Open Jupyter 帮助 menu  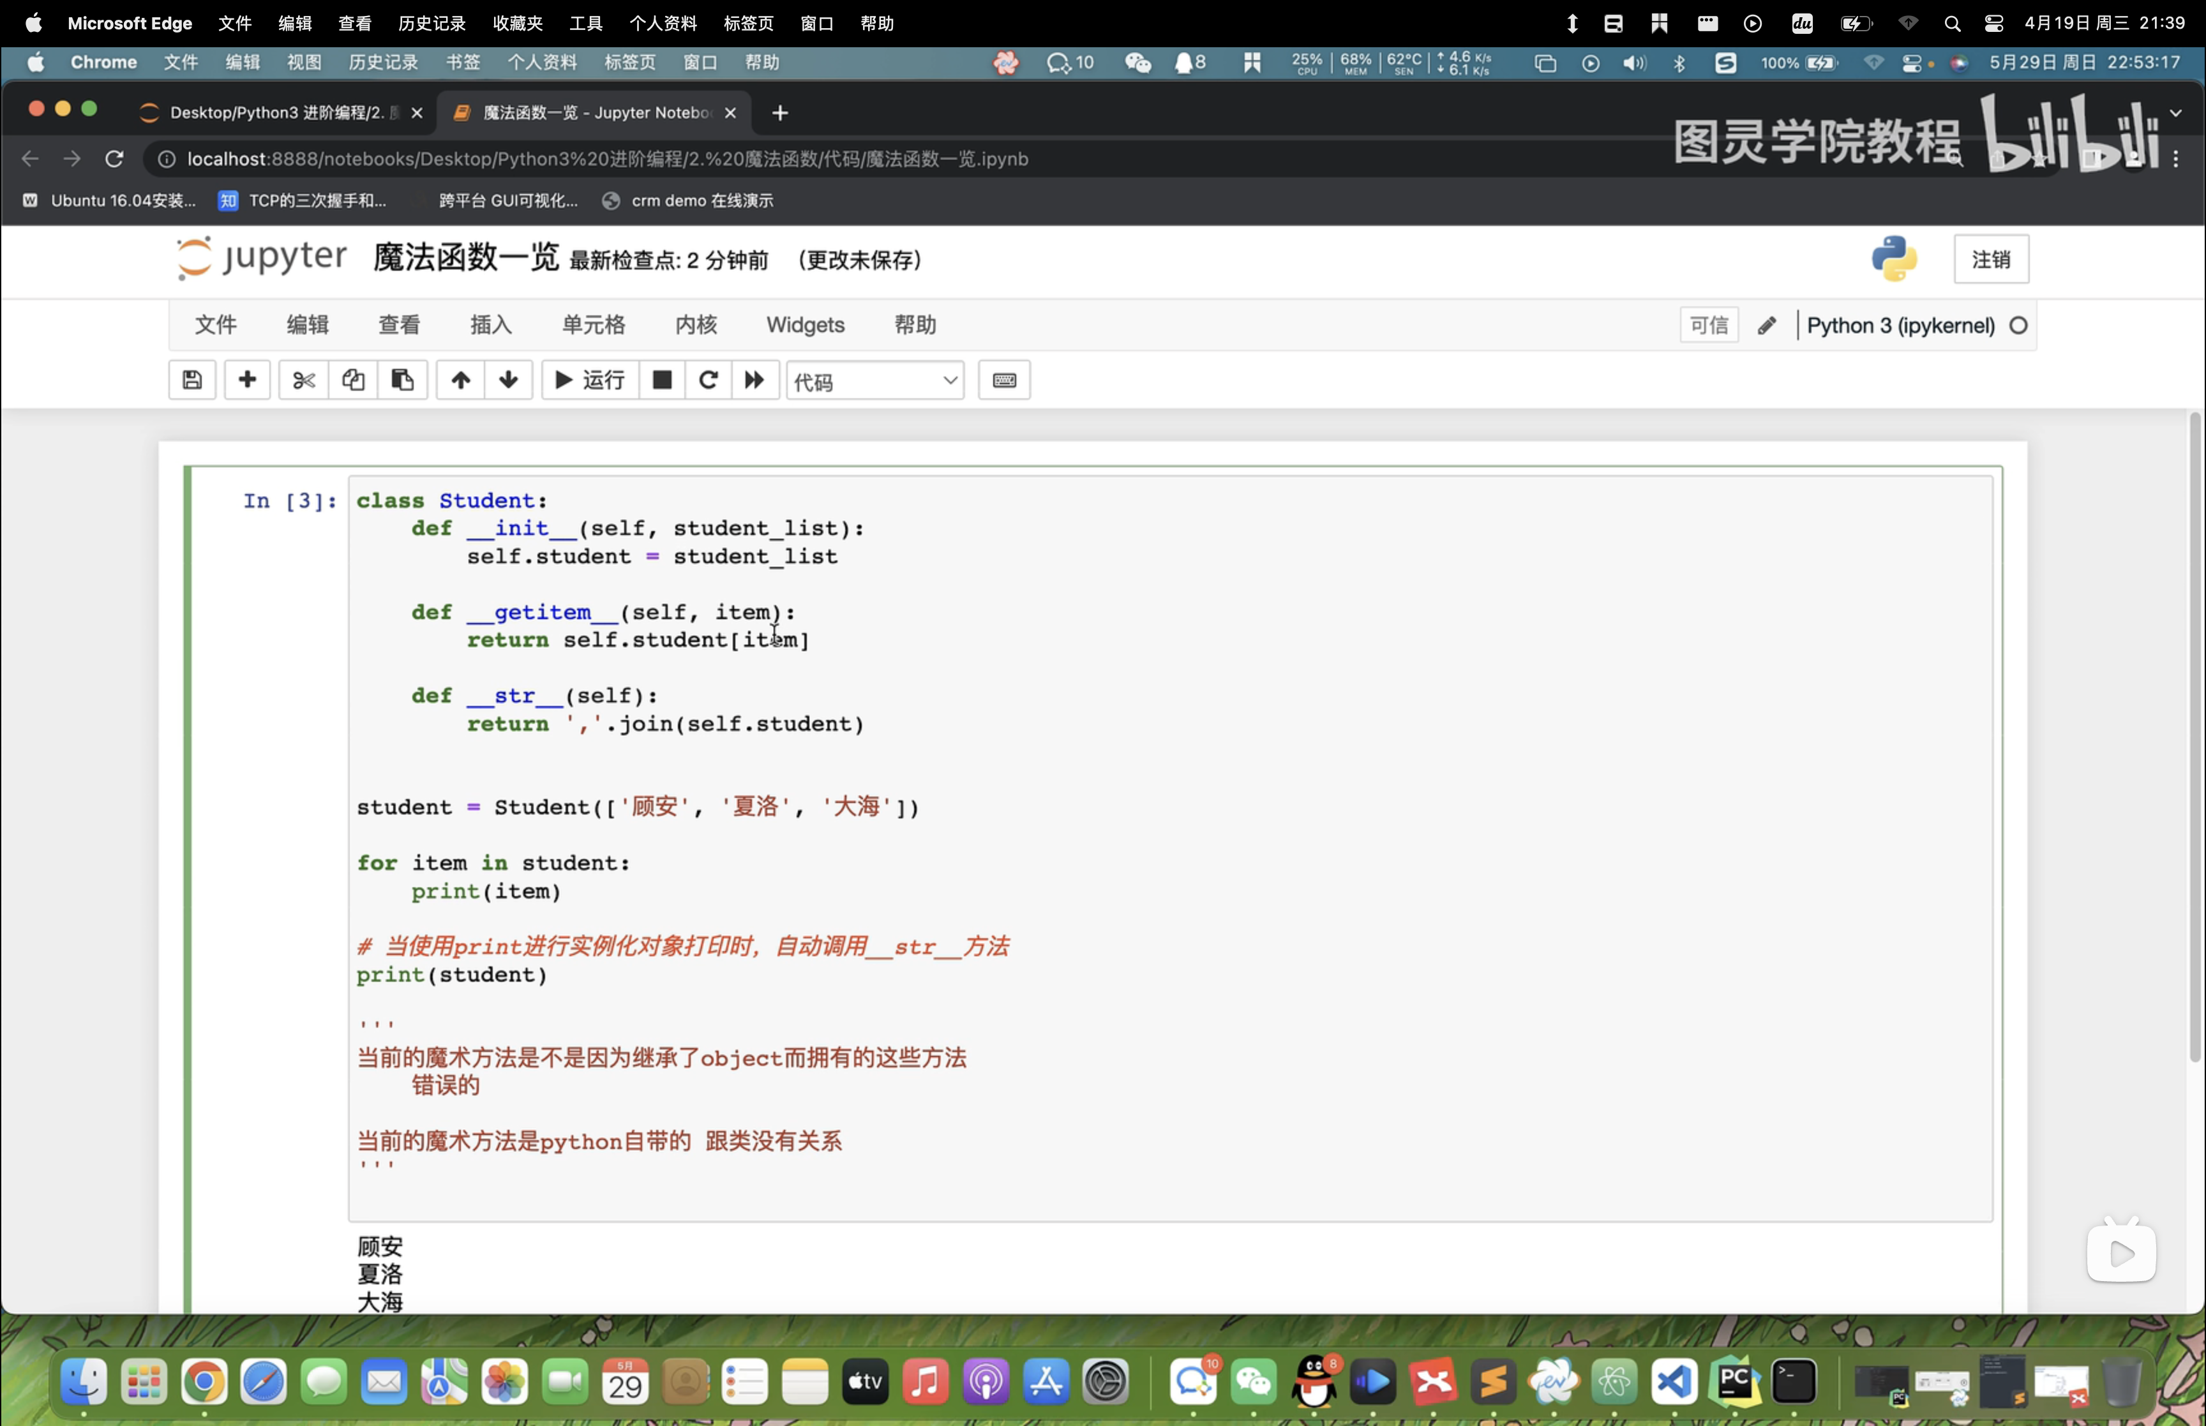(915, 325)
